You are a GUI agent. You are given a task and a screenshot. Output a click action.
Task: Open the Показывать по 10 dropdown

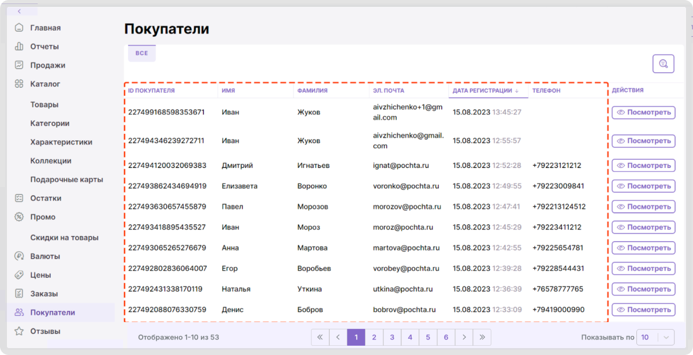point(655,337)
